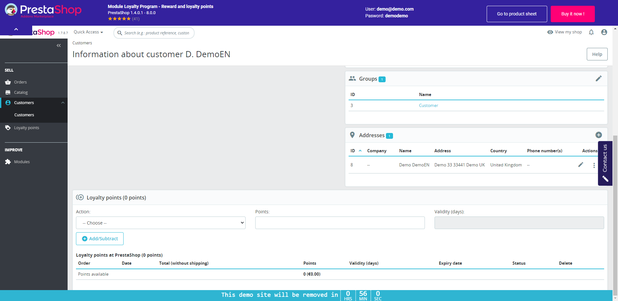Click the Country column header in Addresses
The image size is (618, 301).
click(499, 151)
